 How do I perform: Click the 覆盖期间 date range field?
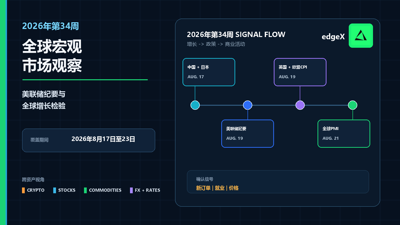[88, 140]
